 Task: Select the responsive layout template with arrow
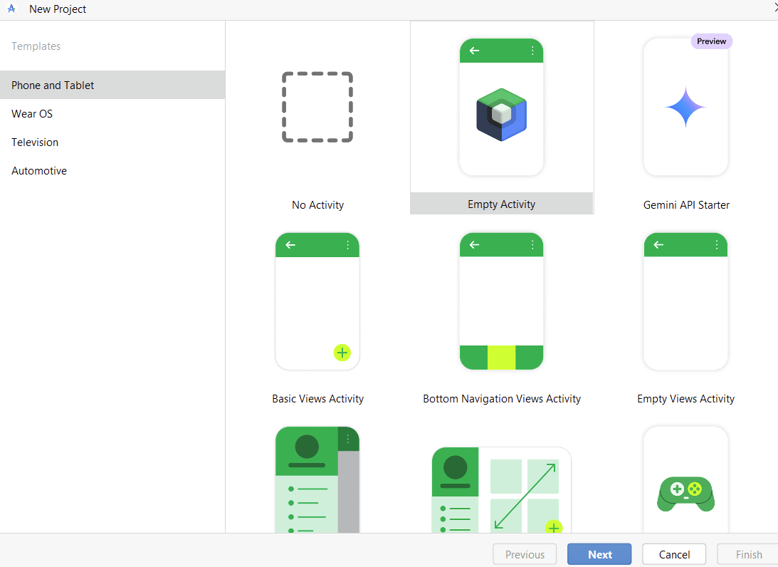[x=501, y=490]
